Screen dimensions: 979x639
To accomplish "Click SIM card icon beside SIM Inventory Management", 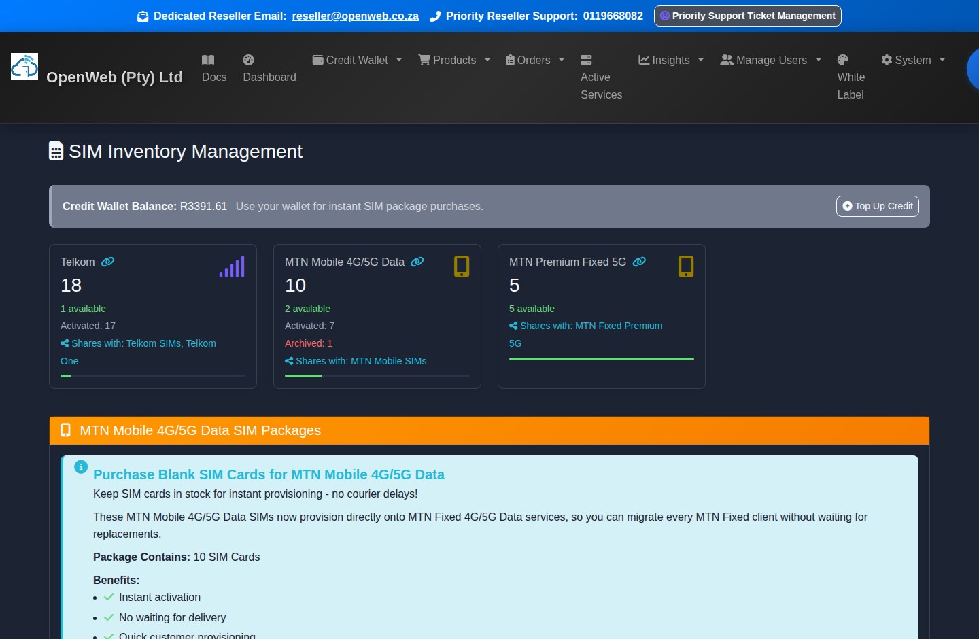I will tap(56, 151).
